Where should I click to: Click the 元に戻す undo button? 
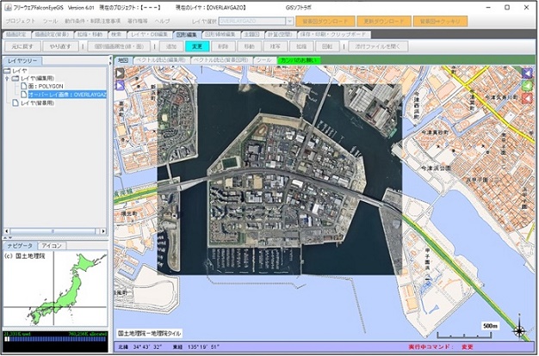coord(22,46)
